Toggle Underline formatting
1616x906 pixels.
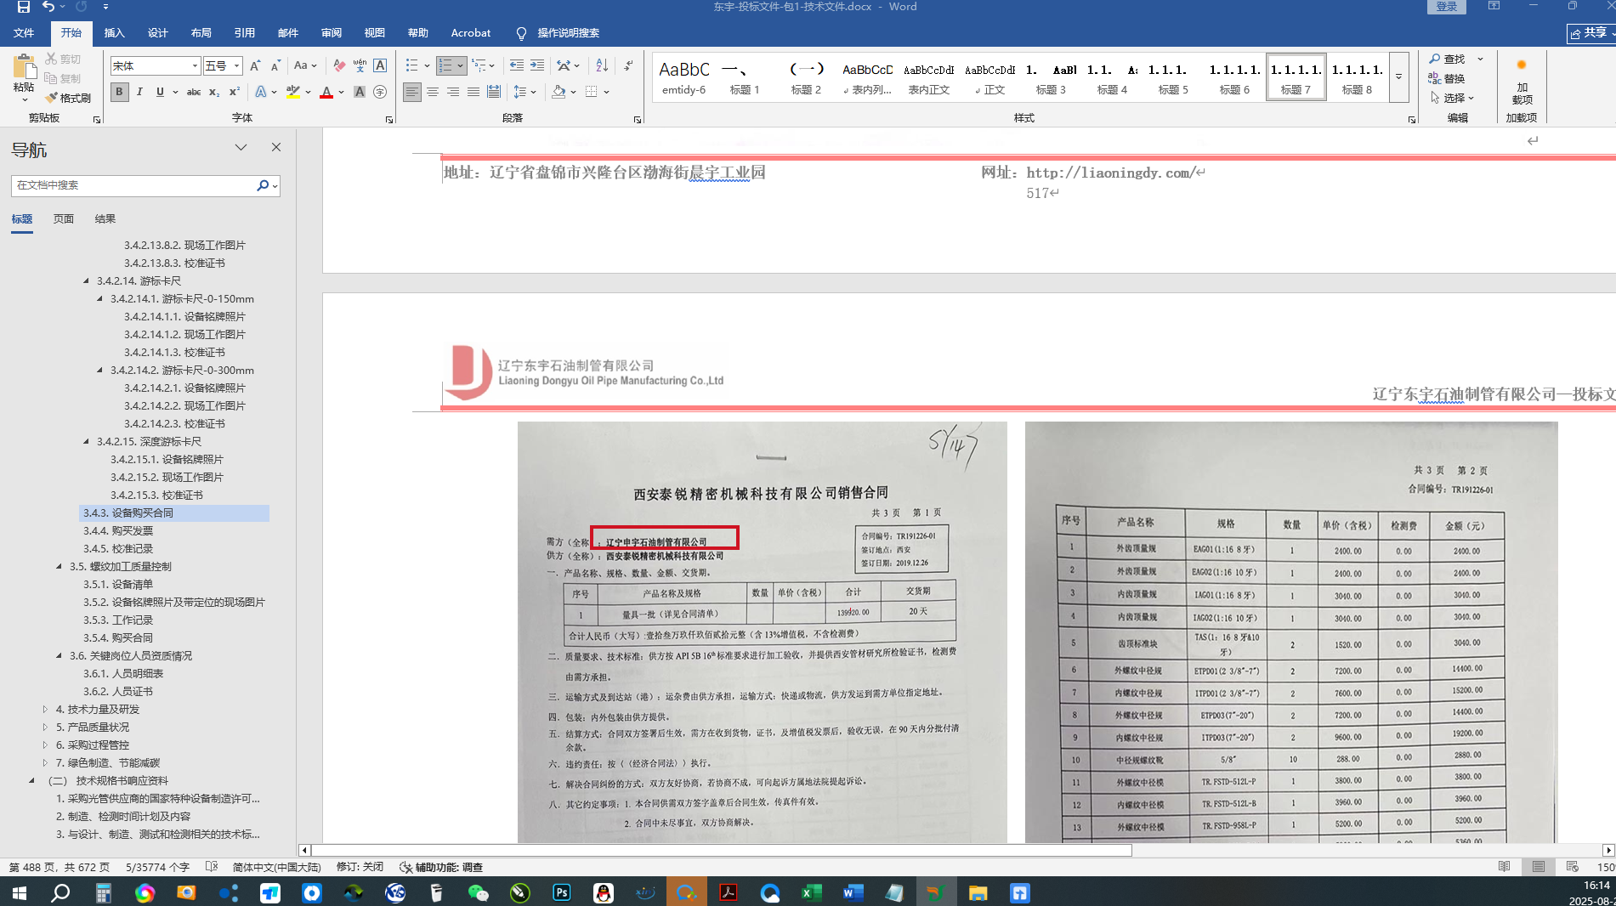pyautogui.click(x=160, y=92)
